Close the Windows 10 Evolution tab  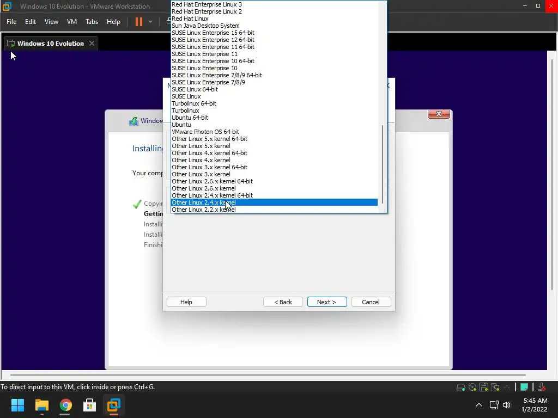point(92,44)
